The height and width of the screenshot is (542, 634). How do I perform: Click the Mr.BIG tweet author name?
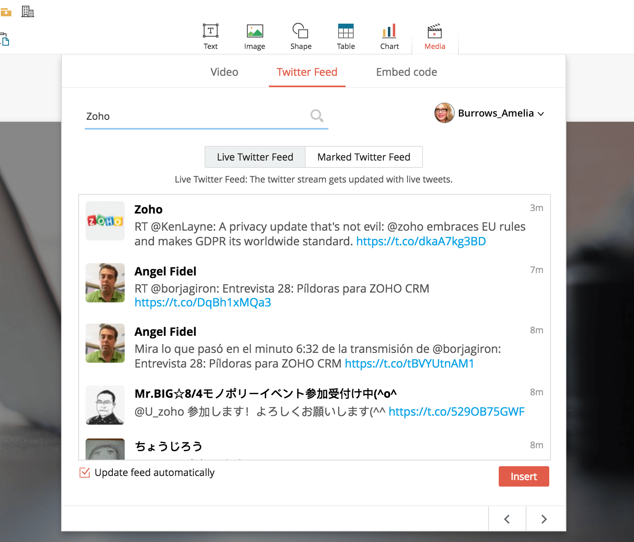[x=266, y=394]
